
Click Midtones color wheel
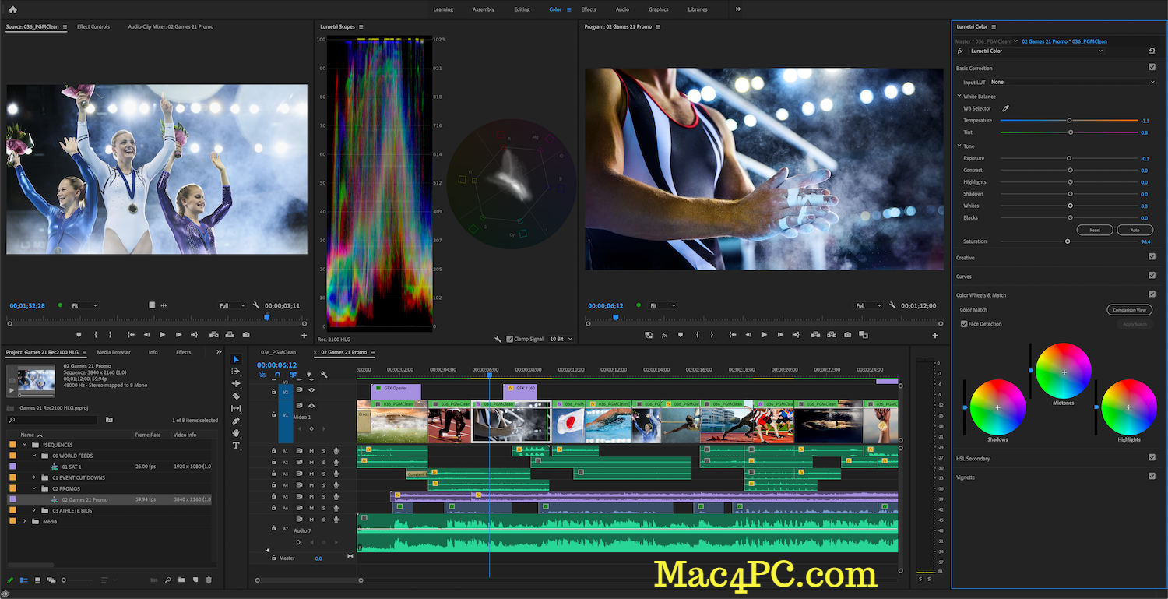(1063, 371)
